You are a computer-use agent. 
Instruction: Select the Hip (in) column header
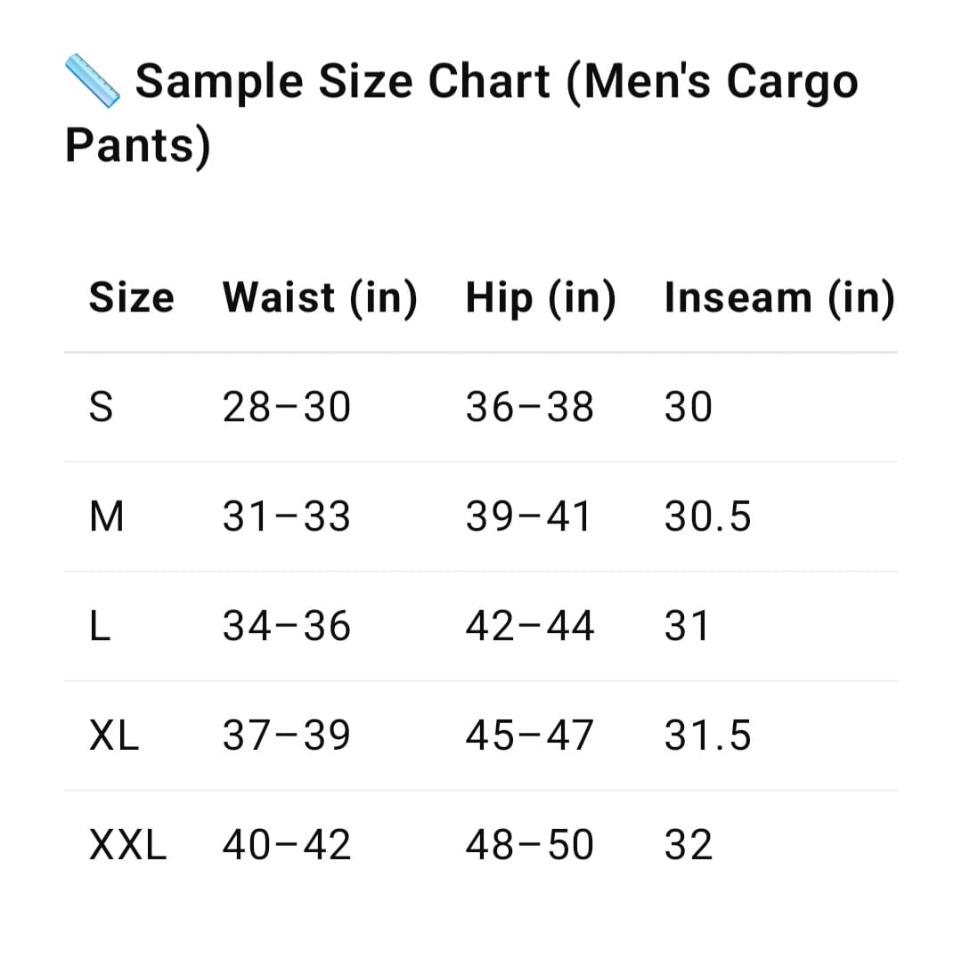541,298
